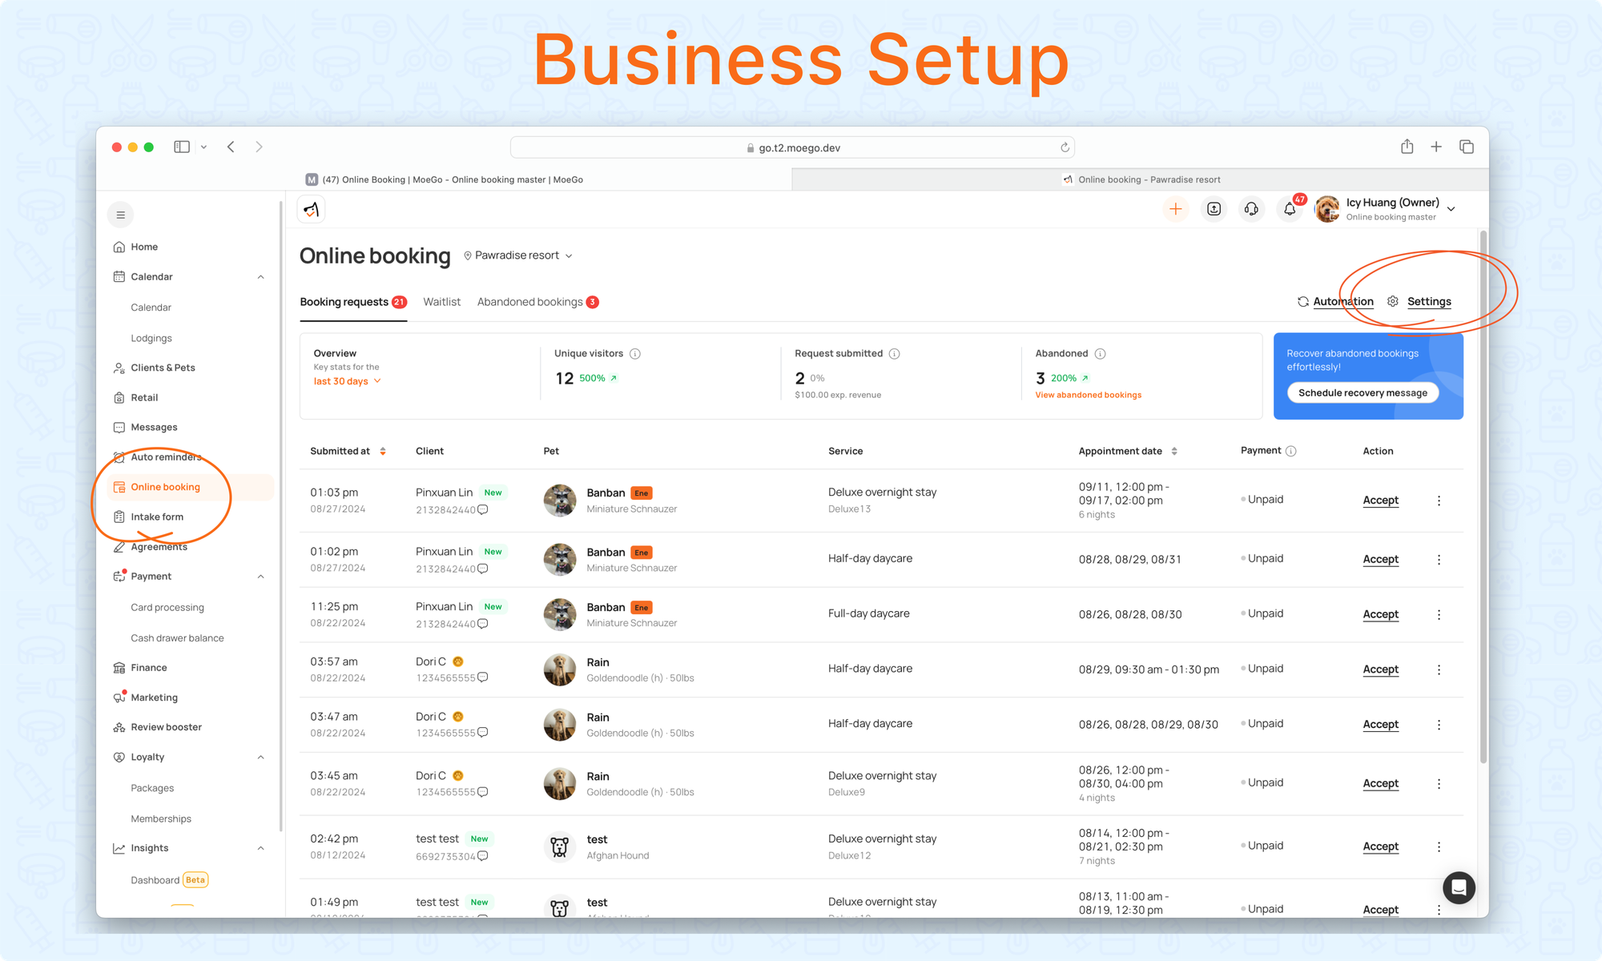Open the Pawradise resort location dropdown
Screen dimensions: 1602x961
pyautogui.click(x=518, y=255)
